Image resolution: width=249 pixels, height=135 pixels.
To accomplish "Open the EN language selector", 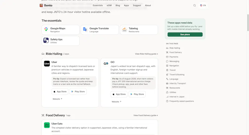I will click(x=203, y=5).
